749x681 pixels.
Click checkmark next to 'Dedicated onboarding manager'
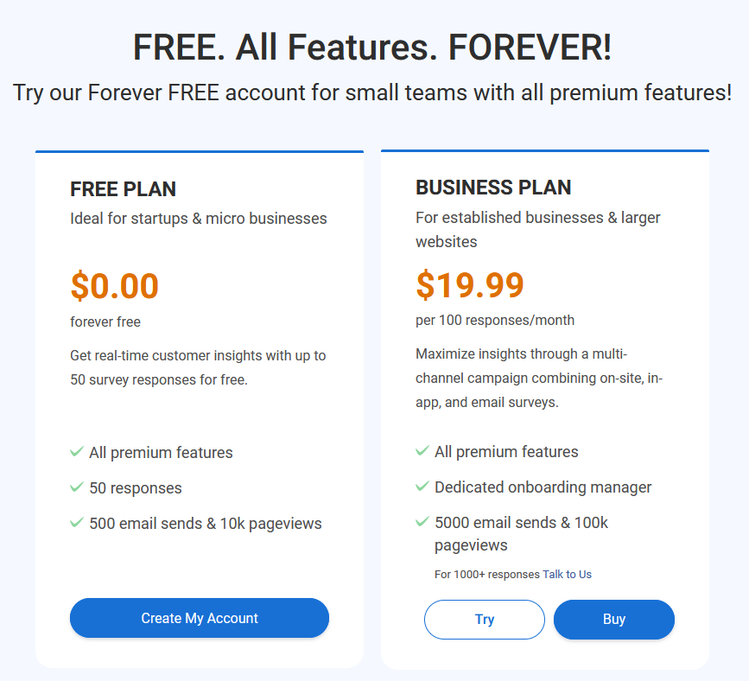422,486
